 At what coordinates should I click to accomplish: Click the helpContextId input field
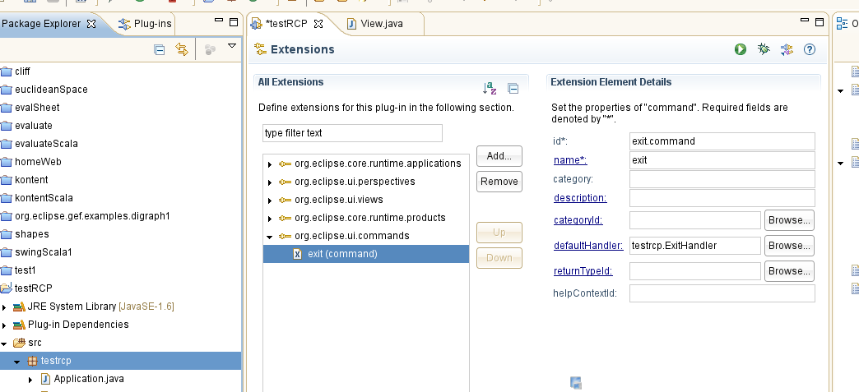coord(722,293)
